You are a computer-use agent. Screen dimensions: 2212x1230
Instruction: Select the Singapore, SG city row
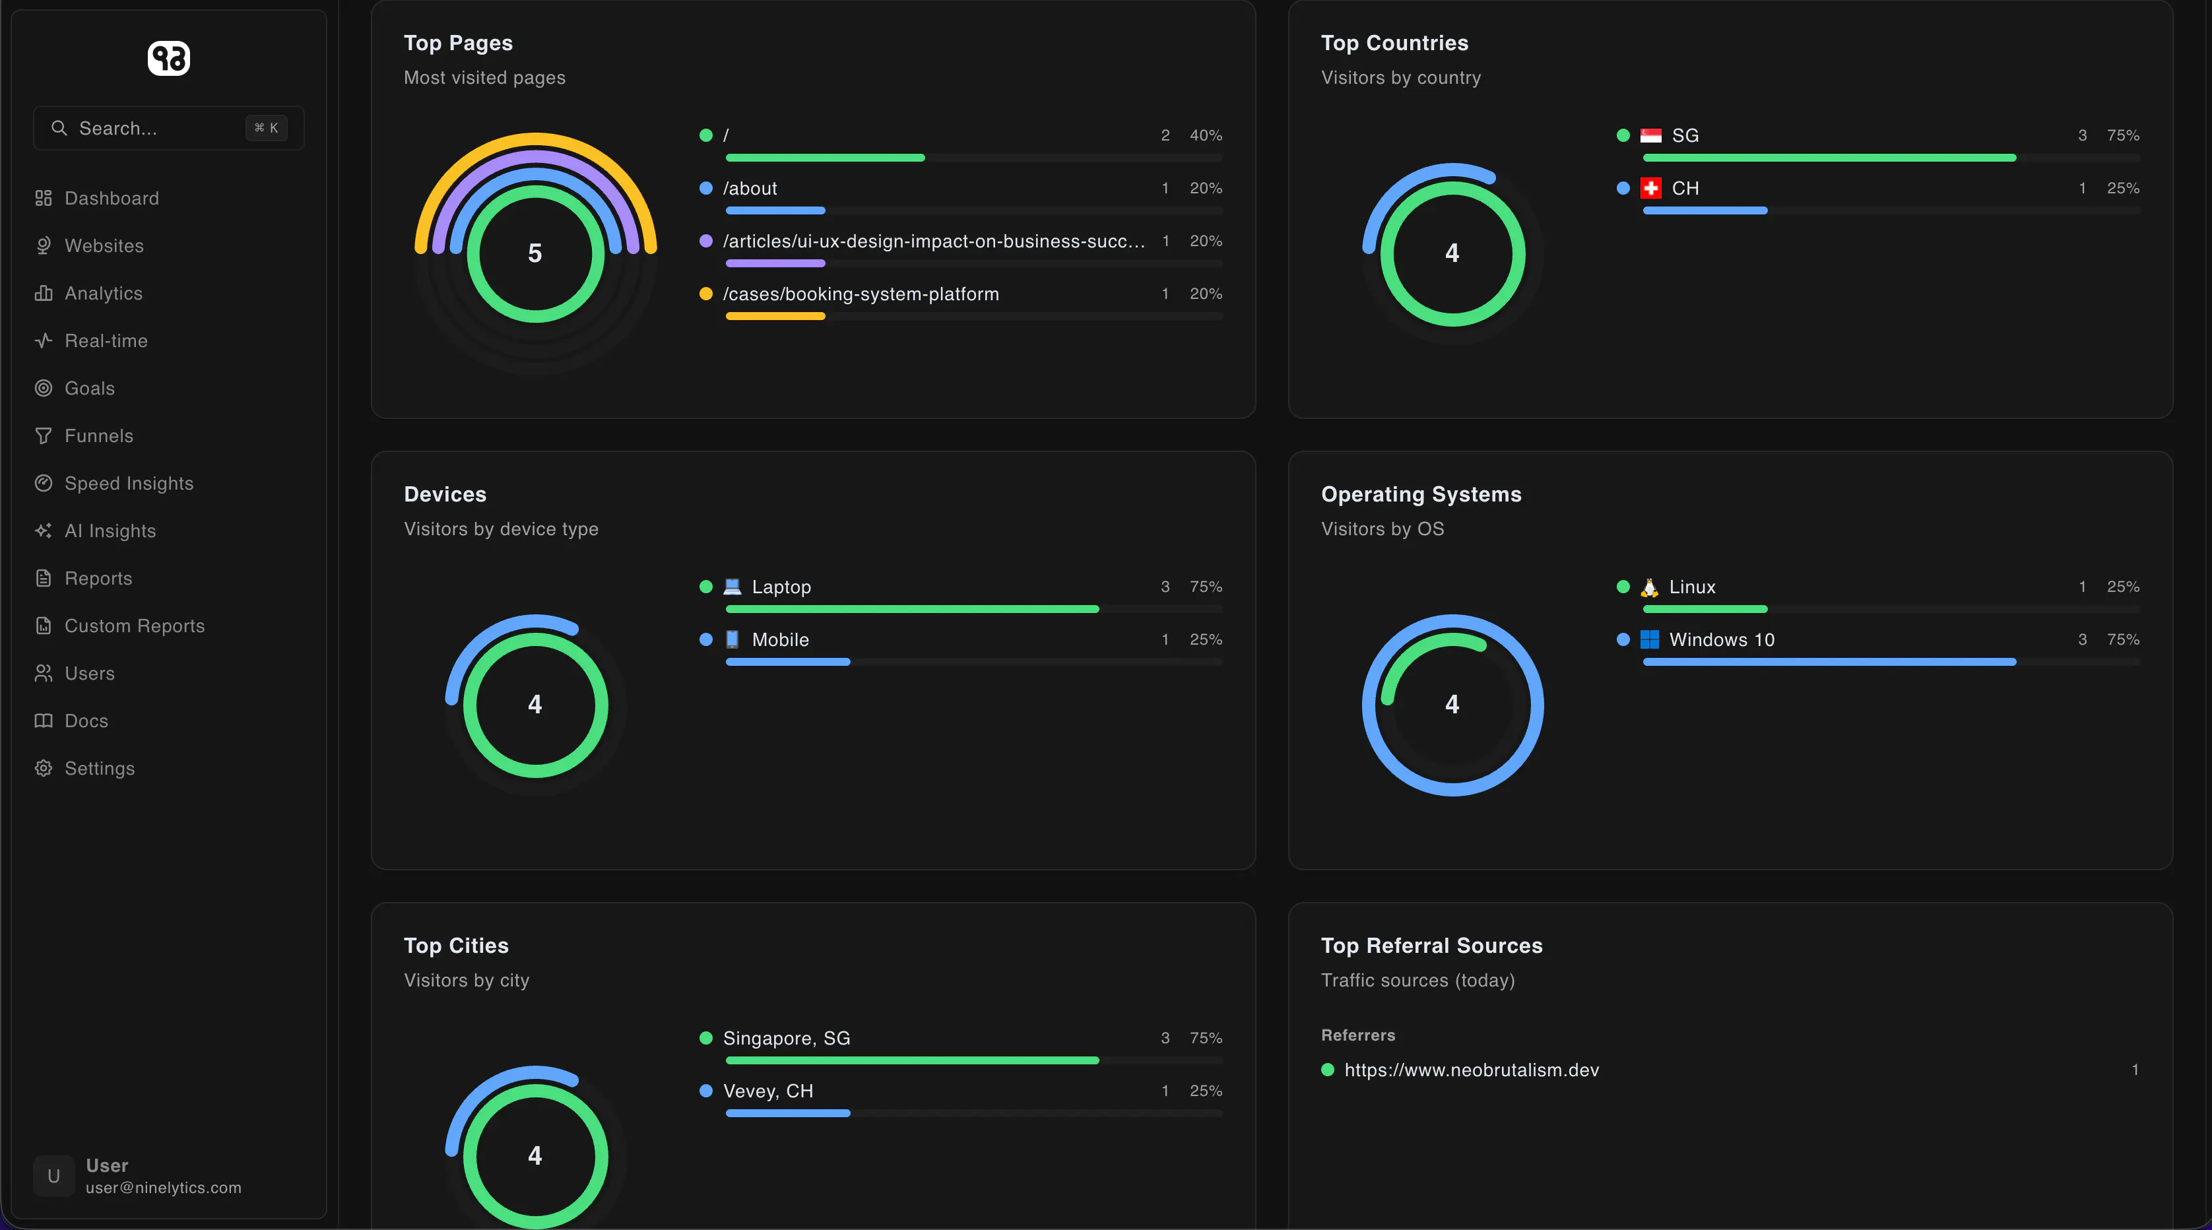click(x=961, y=1048)
